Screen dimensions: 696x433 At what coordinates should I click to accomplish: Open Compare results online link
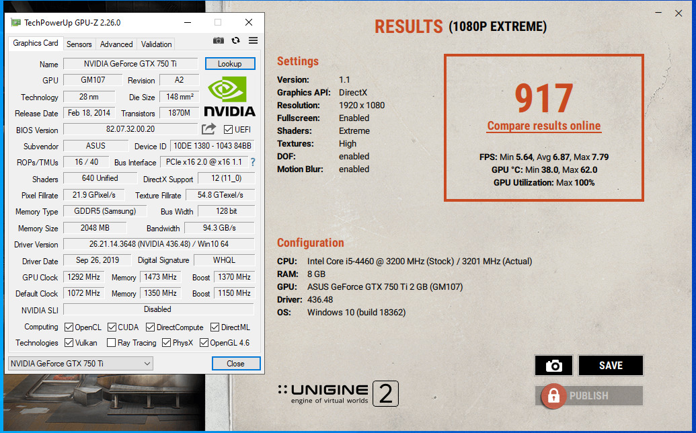pyautogui.click(x=544, y=126)
